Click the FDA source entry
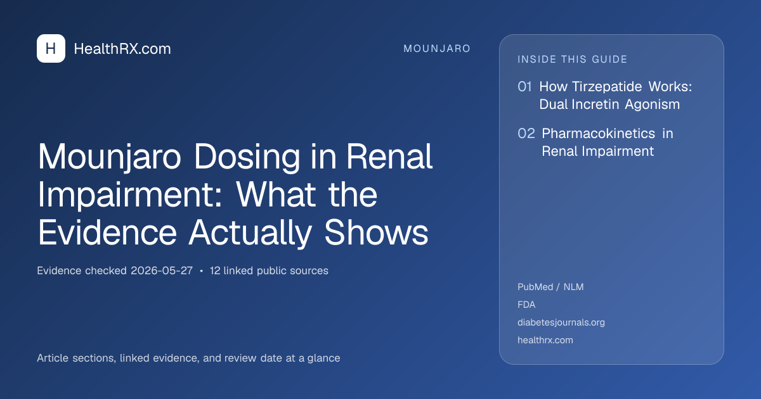Image resolution: width=761 pixels, height=399 pixels. coord(526,305)
